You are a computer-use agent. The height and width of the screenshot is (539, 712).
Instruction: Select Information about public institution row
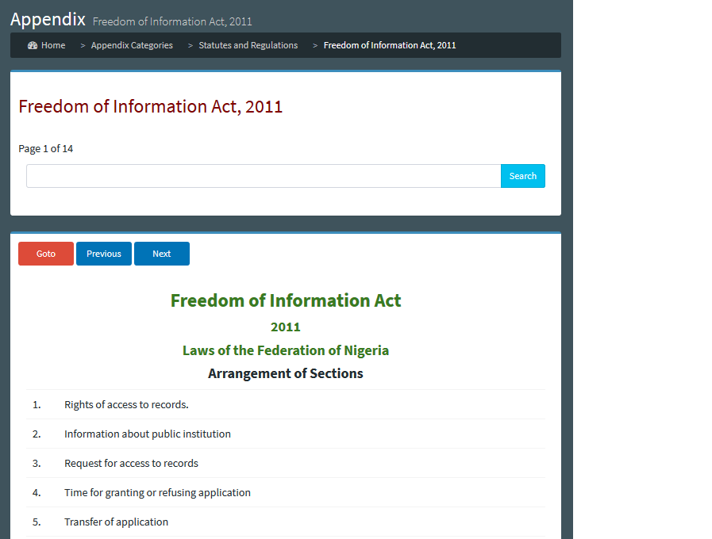pos(286,434)
